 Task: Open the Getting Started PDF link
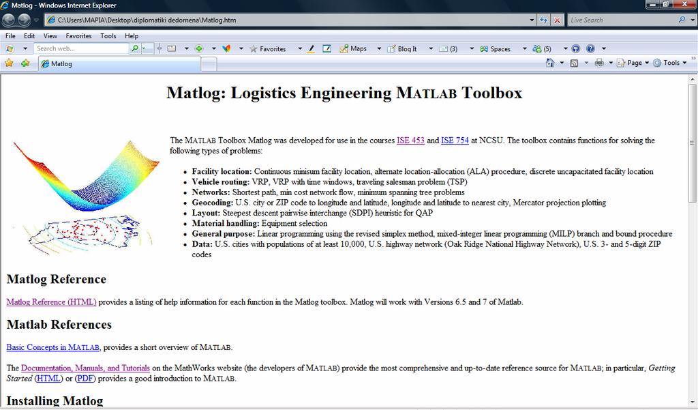tap(85, 379)
